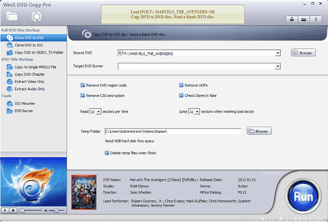Click Browse next to Source DVD
The height and width of the screenshot is (222, 328).
coord(303,53)
